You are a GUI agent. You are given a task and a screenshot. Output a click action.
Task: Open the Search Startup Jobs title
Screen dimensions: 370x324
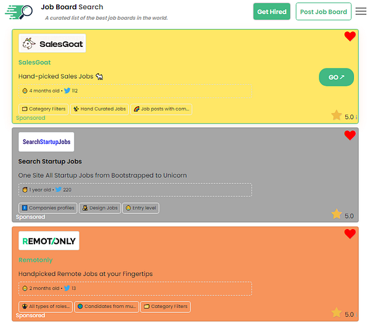tap(50, 161)
